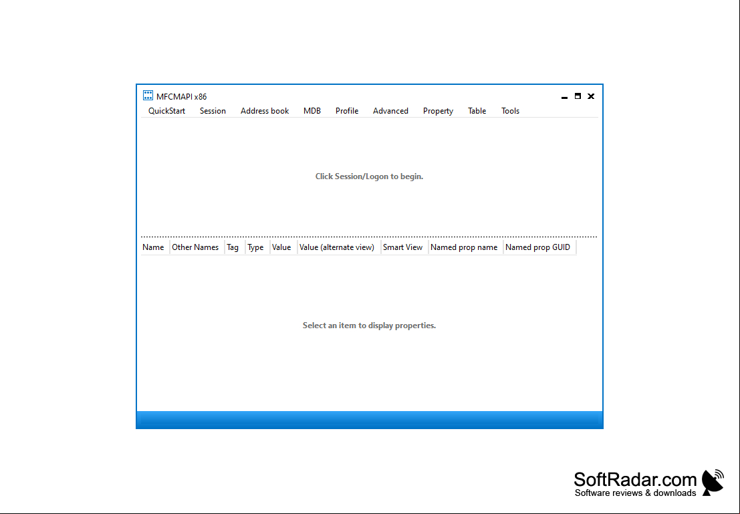
Task: Open the MDB menu
Action: (x=312, y=111)
